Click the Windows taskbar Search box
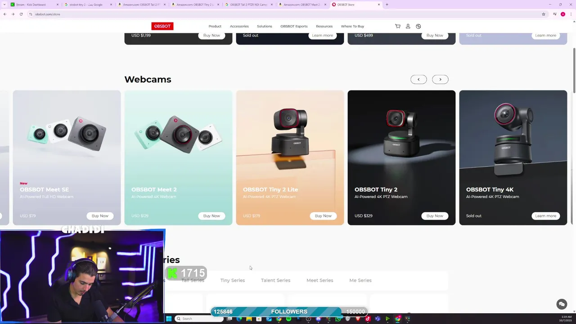This screenshot has width=576, height=324. 198,319
